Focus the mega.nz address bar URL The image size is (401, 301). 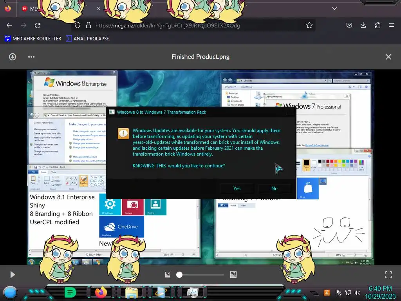pyautogui.click(x=168, y=25)
